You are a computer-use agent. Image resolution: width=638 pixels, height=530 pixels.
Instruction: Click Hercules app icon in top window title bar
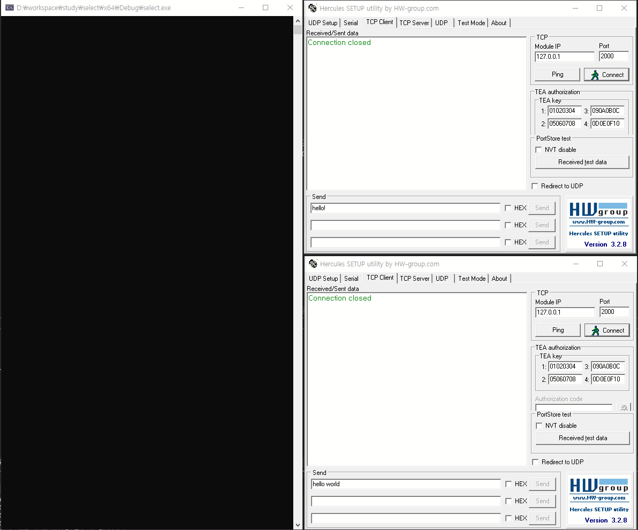pyautogui.click(x=313, y=8)
